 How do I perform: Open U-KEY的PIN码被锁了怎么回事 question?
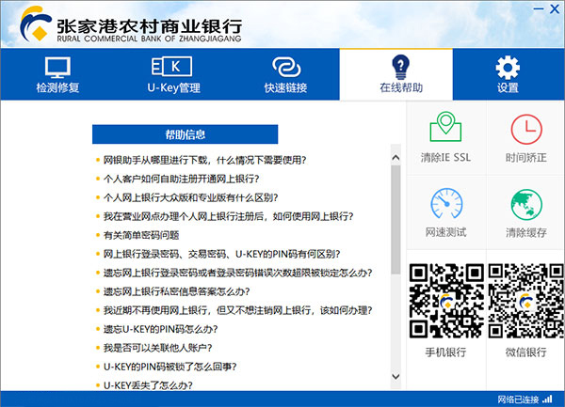pyautogui.click(x=170, y=367)
